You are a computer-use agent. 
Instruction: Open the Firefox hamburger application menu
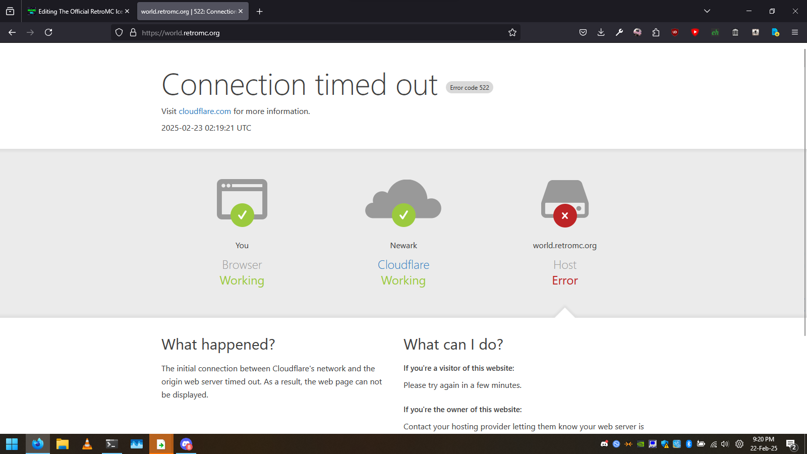click(795, 32)
